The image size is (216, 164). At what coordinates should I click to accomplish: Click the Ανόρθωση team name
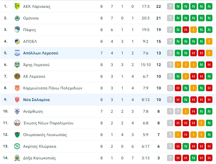click(33, 111)
